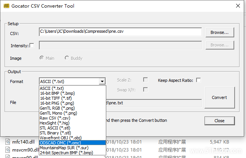This screenshot has height=158, width=246.
Task: Click the 5,947 KB size cell
Action: [219, 142]
